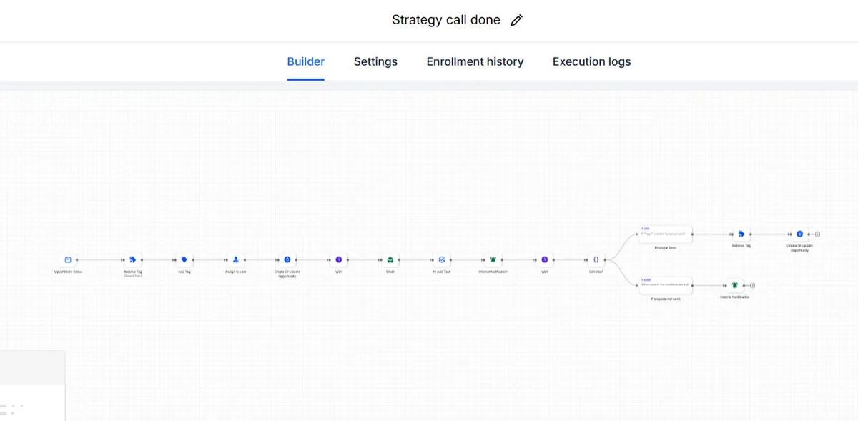Click the Add Task label text

442,272
